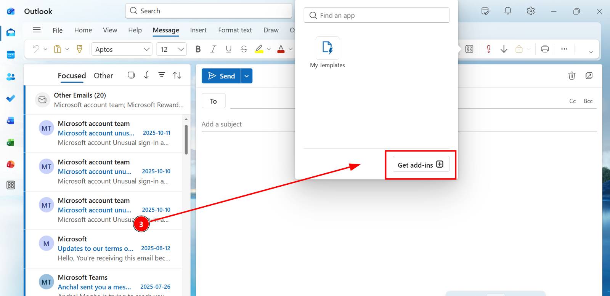The width and height of the screenshot is (610, 296).
Task: Click the print icon in ribbon
Action: pos(545,49)
